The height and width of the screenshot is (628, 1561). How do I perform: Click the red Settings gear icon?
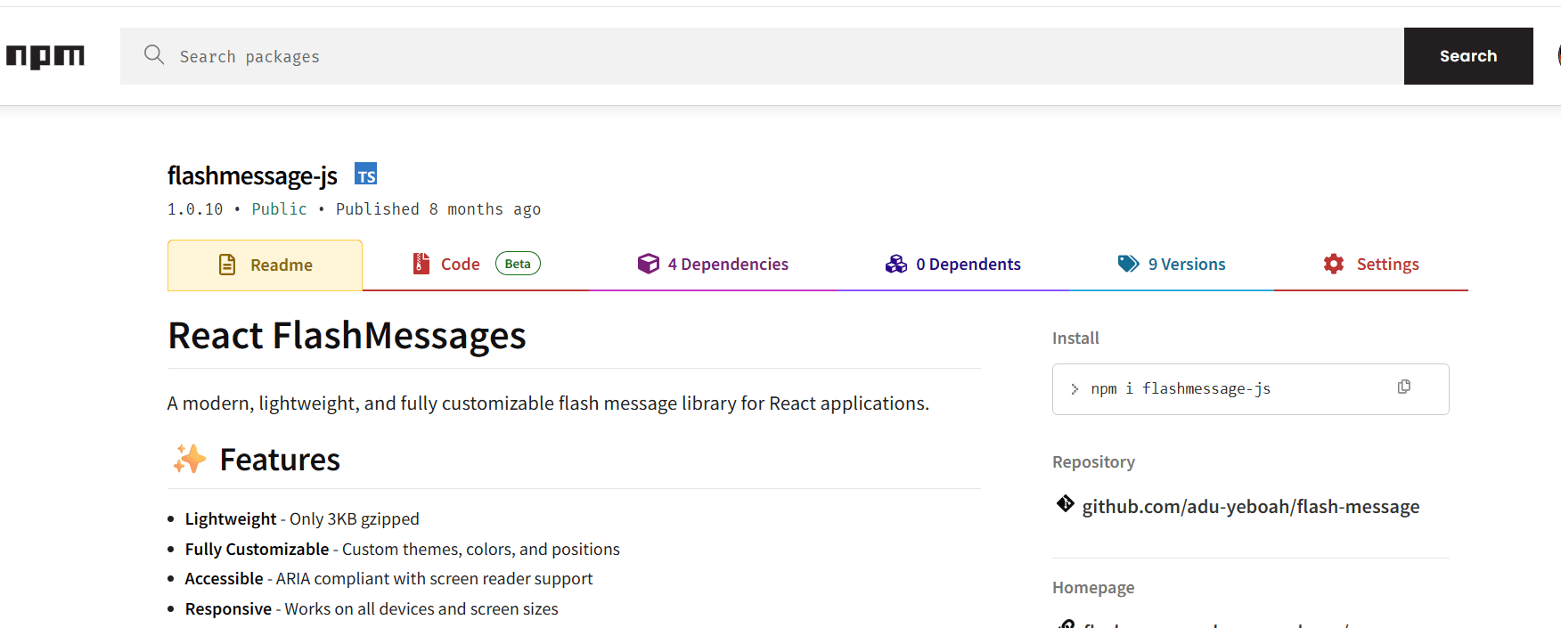click(x=1334, y=264)
